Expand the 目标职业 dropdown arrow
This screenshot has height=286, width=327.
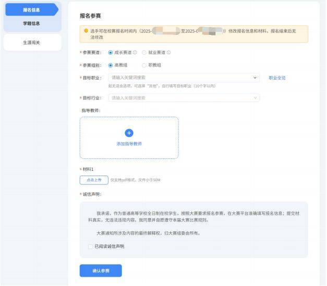(255, 78)
